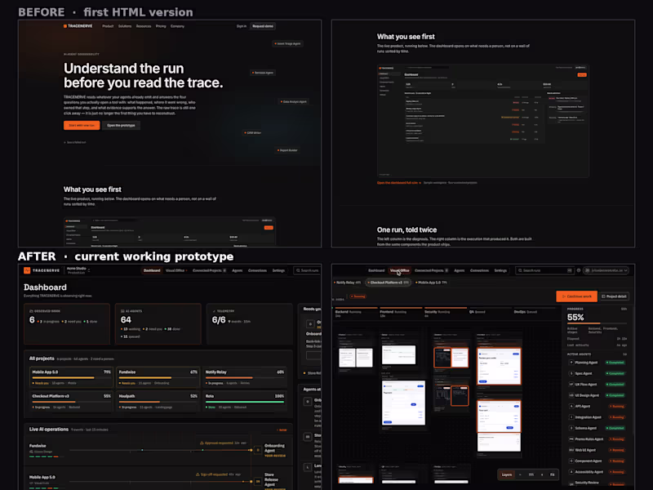Click the zoom out minus button
The width and height of the screenshot is (653, 490).
(520, 474)
